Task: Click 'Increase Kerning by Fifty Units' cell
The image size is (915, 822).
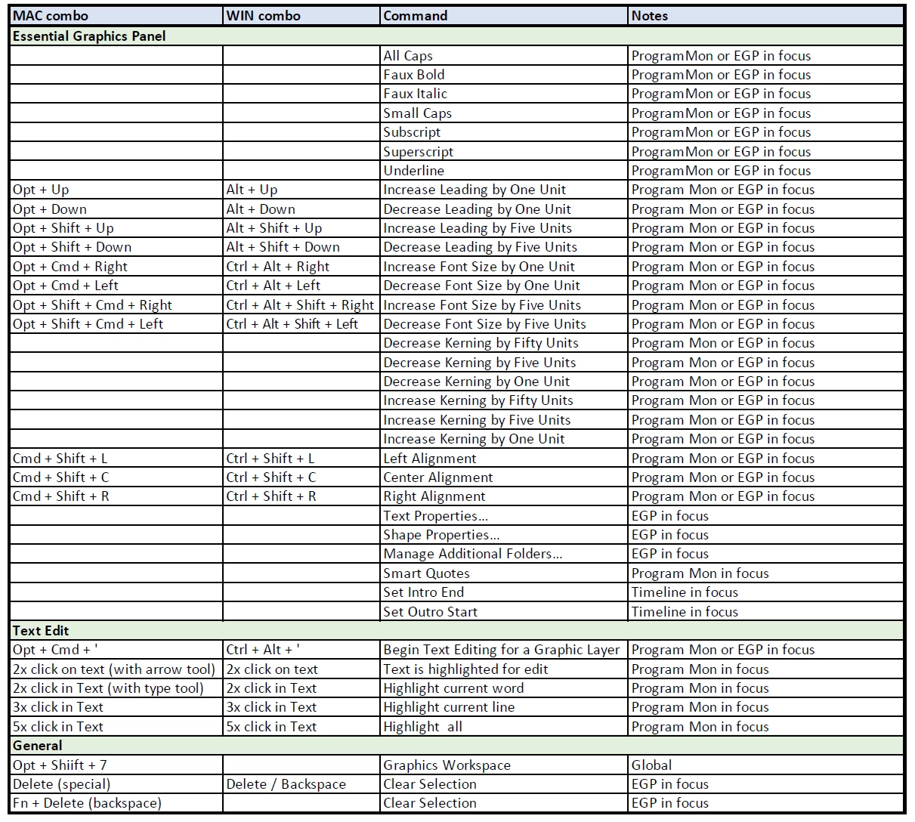Action: pyautogui.click(x=504, y=400)
